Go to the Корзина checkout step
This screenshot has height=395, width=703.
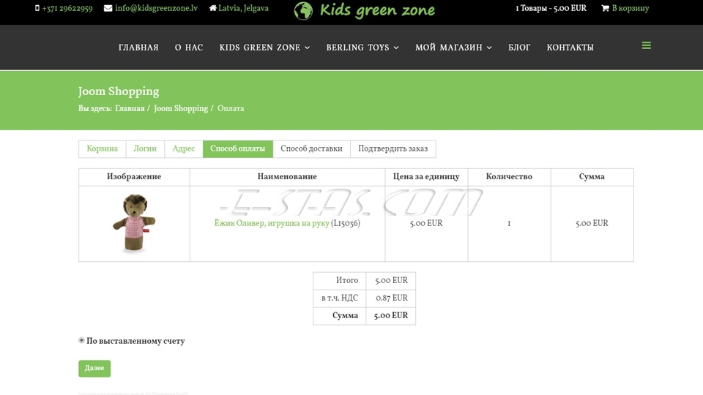[103, 148]
